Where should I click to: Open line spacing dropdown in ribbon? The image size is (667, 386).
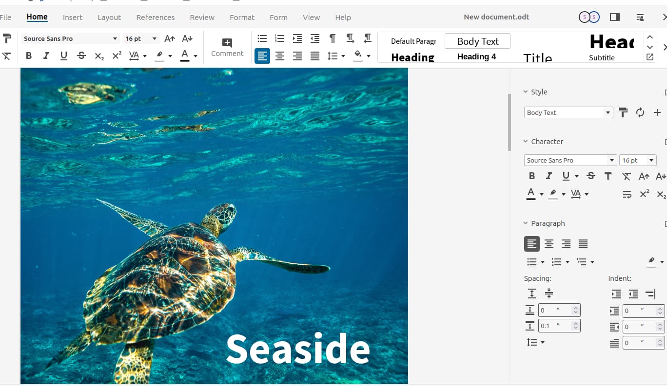(x=343, y=56)
